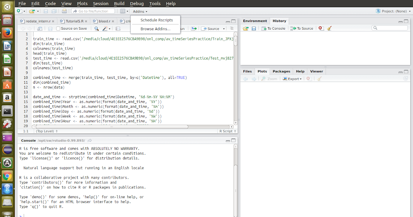
Task: Clear all history using the broom icon
Action: (329, 28)
